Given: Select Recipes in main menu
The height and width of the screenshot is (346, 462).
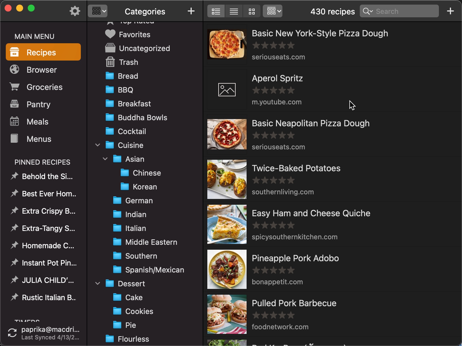Looking at the screenshot, I should point(43,52).
